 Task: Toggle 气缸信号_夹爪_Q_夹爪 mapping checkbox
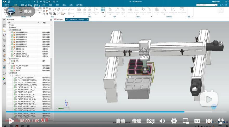15,92
